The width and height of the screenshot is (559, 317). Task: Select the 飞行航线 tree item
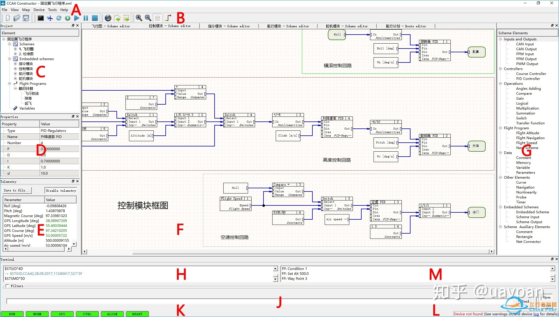pyautogui.click(x=30, y=94)
